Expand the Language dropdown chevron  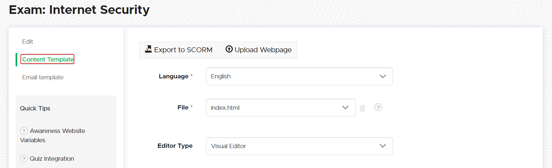(382, 76)
